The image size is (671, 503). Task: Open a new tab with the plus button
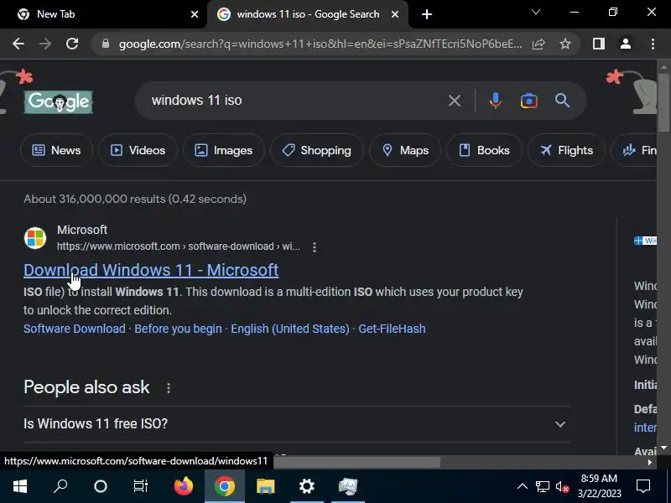[x=427, y=14]
